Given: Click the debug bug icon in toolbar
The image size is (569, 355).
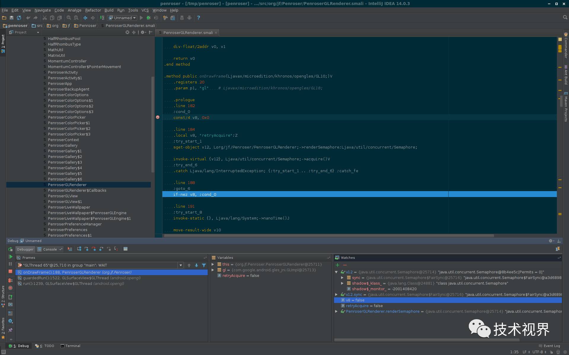Looking at the screenshot, I should tap(149, 18).
